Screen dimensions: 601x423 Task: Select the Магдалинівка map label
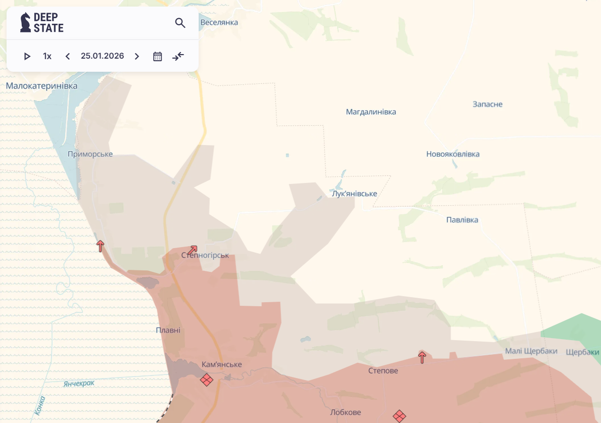click(x=371, y=112)
